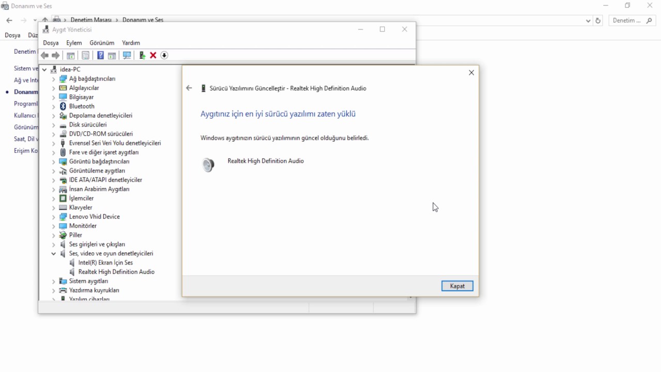Click the refresh icon in the address bar
The image size is (661, 372).
[598, 21]
